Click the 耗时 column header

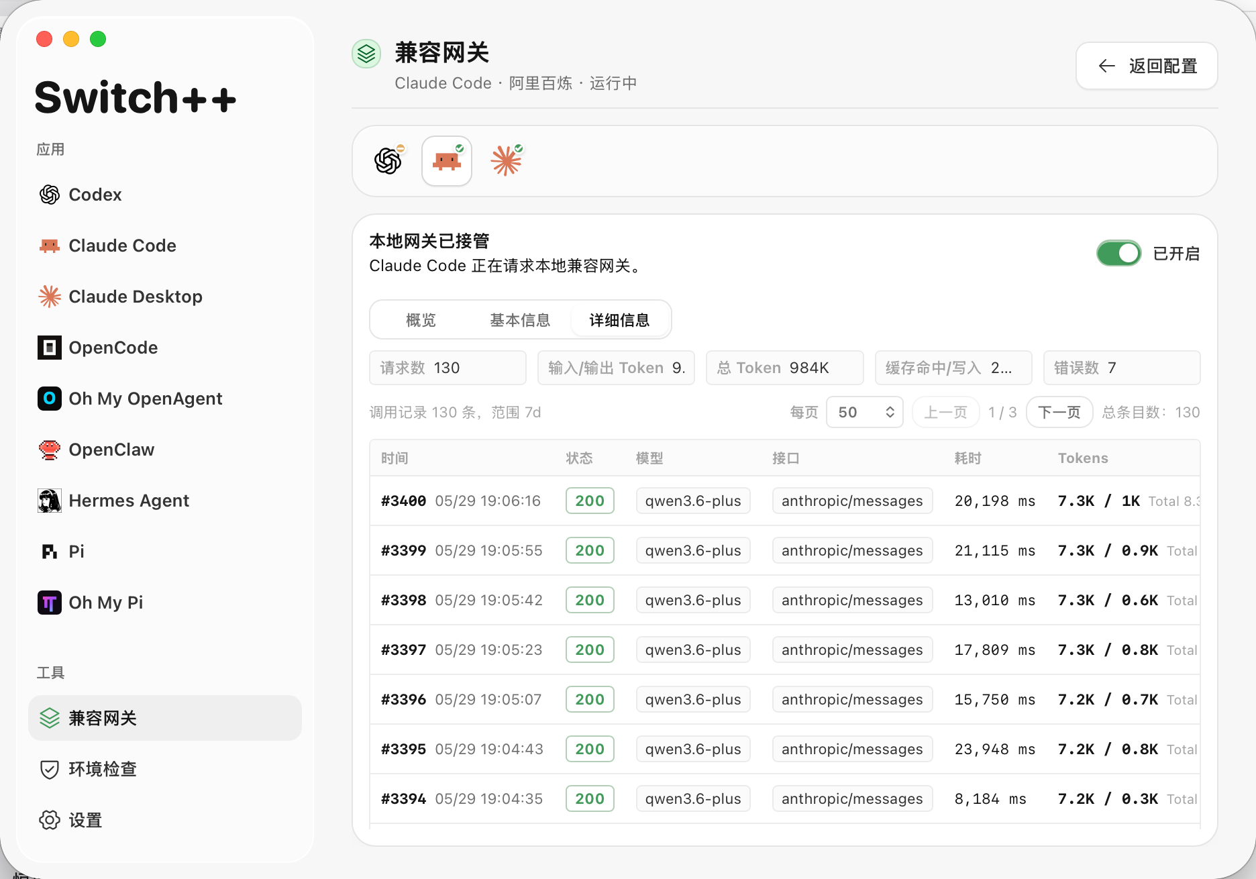tap(968, 458)
